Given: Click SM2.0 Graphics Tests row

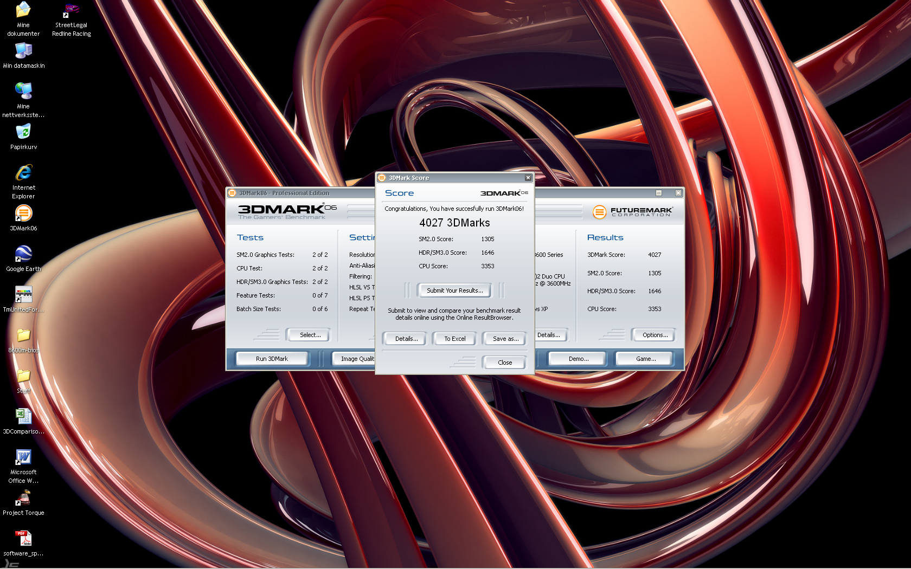Looking at the screenshot, I should (282, 255).
